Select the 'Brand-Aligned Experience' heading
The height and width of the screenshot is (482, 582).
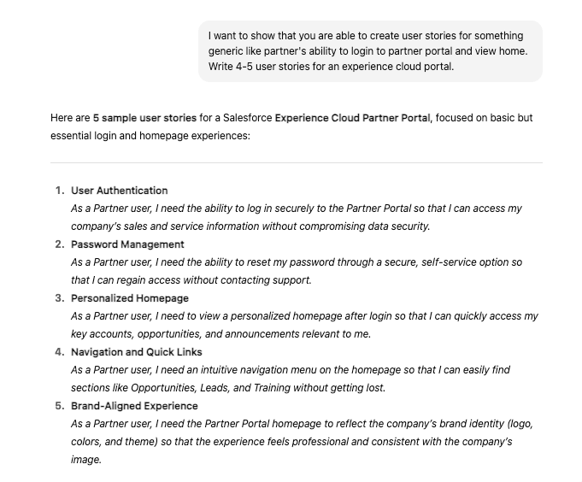pyautogui.click(x=134, y=406)
